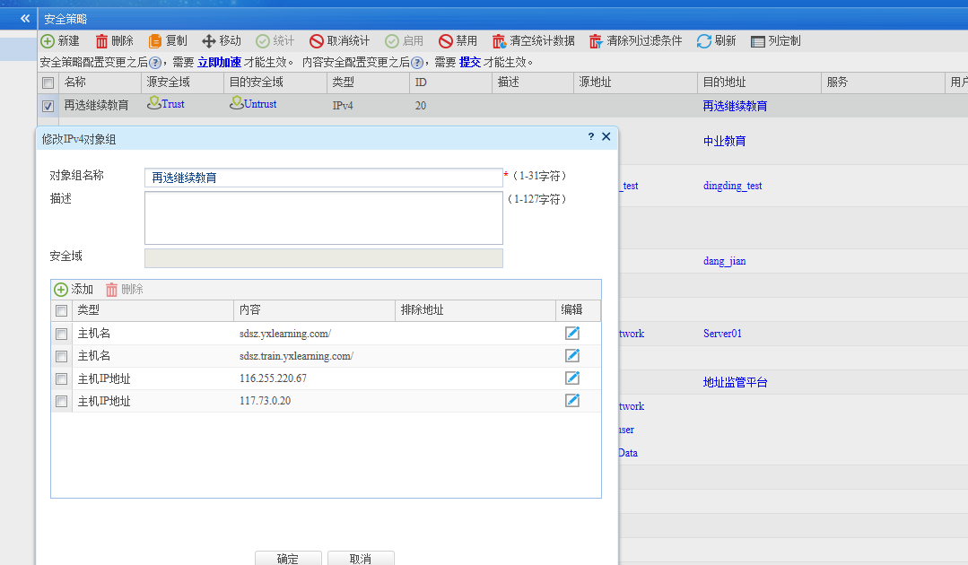
Task: Edit the 116.255.220.67 host IP entry
Action: (x=572, y=378)
